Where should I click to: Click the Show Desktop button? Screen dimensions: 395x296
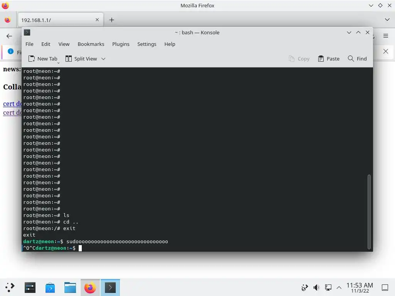(x=385, y=288)
